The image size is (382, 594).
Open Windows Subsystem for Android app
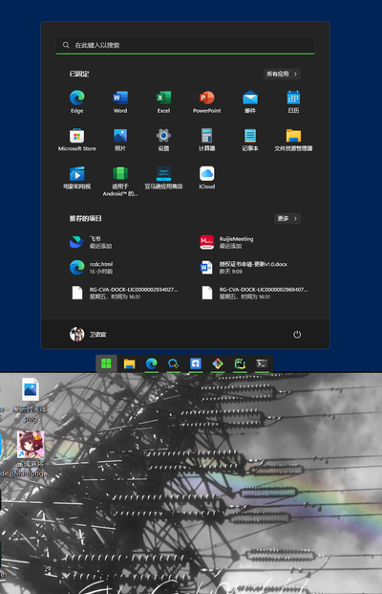(x=120, y=181)
